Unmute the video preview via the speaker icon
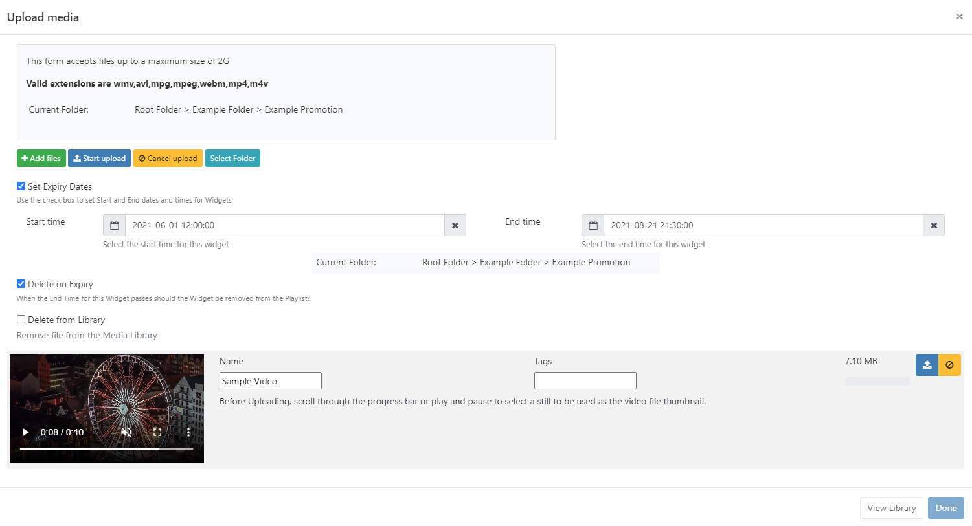Viewport: 972px width, 526px height. coord(126,432)
